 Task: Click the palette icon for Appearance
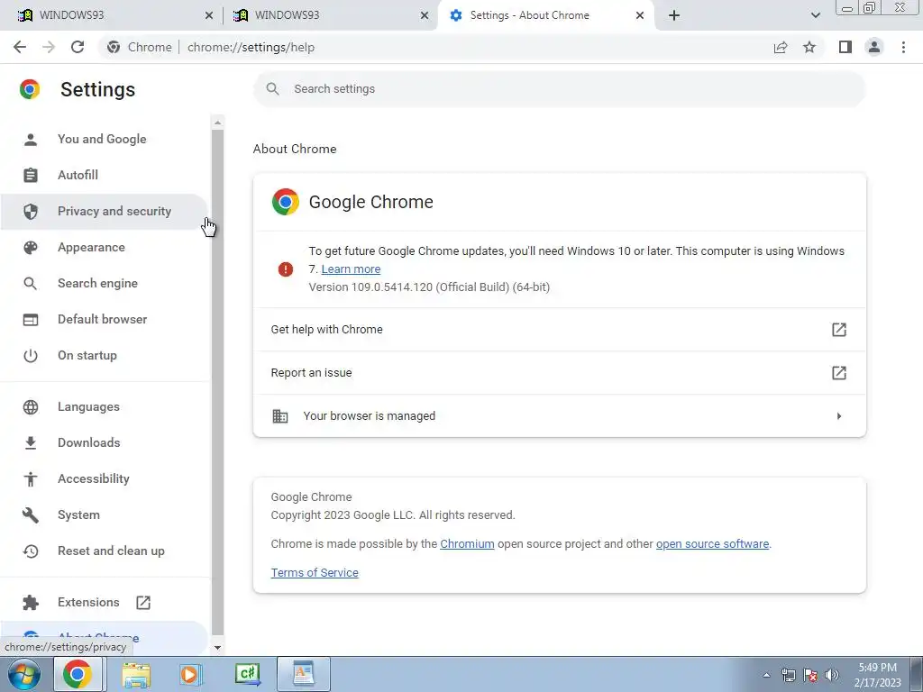coord(31,248)
